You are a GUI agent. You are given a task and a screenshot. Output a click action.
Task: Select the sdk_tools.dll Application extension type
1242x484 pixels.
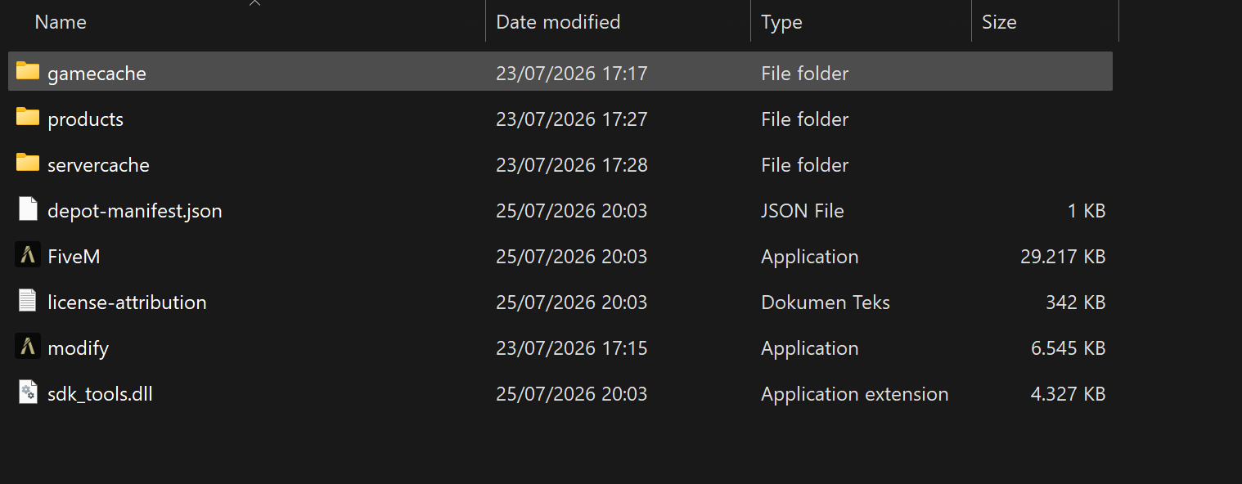[x=854, y=394]
